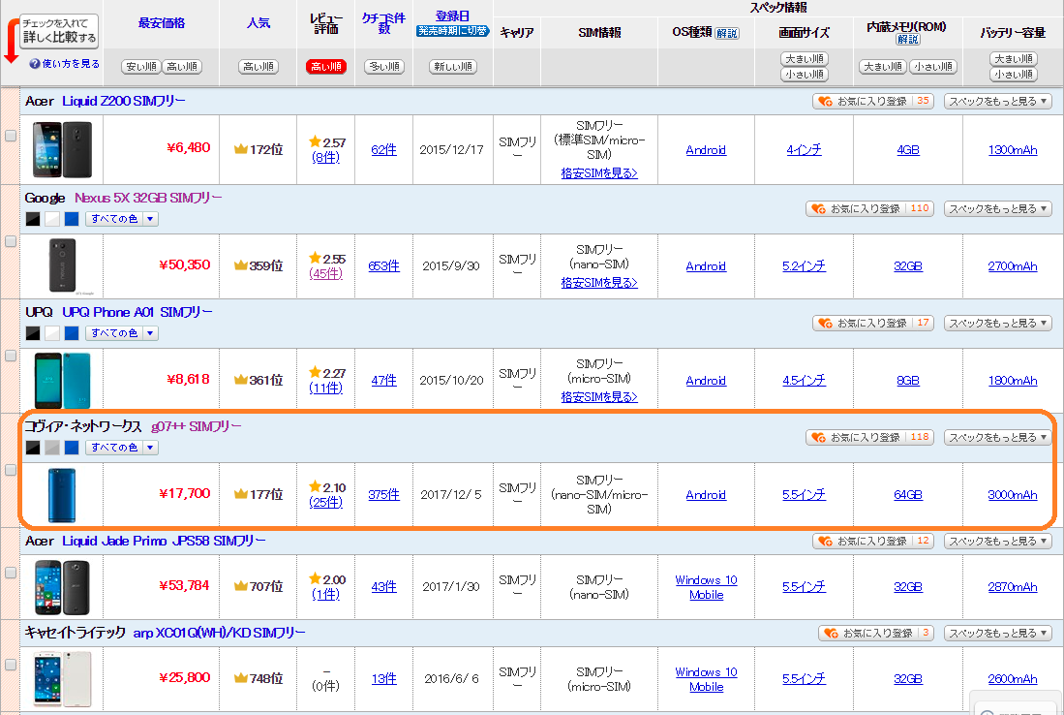The image size is (1064, 715).
Task: Sort by the 人気 column header
Action: point(258,22)
